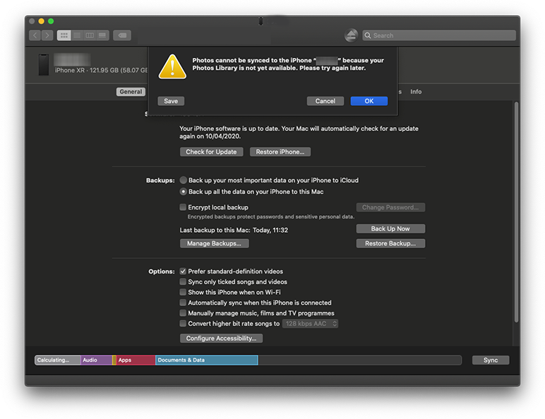Switch to column view

(x=90, y=35)
